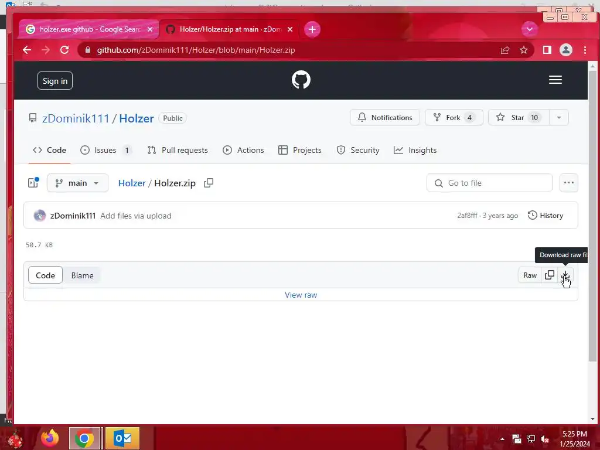Open the browser side panel icon
This screenshot has width=600, height=450.
[547, 50]
